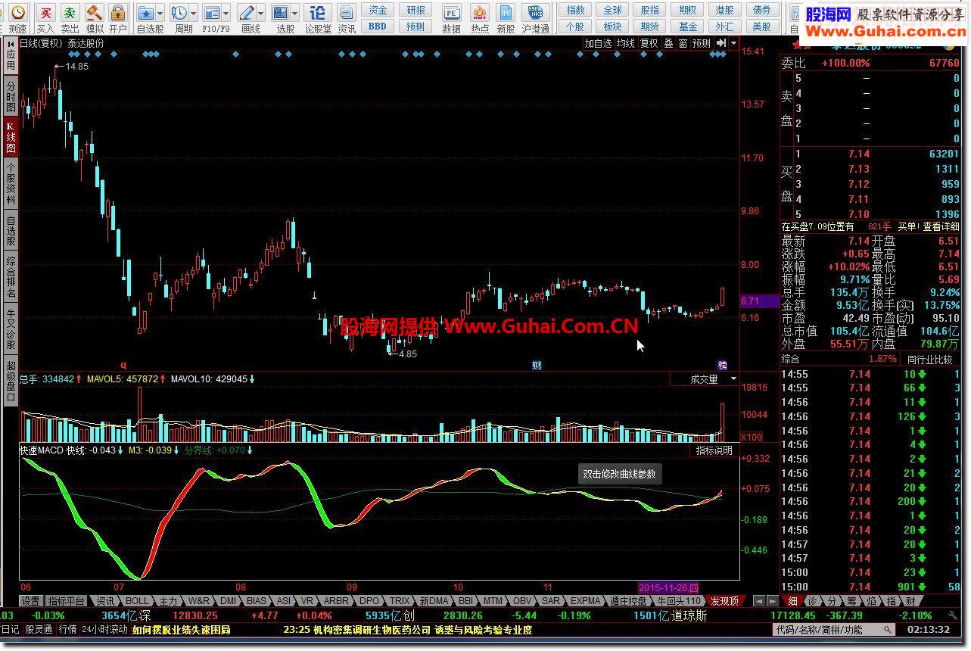Click the 全球 global markets button
This screenshot has height=651, width=971.
[x=612, y=10]
